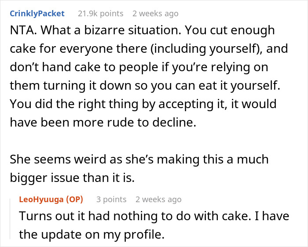Click the word "profile" in the reply
The width and height of the screenshot is (308, 247).
142,235
